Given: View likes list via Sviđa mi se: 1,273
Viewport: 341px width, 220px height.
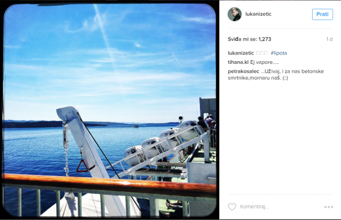Looking at the screenshot, I should [250, 39].
